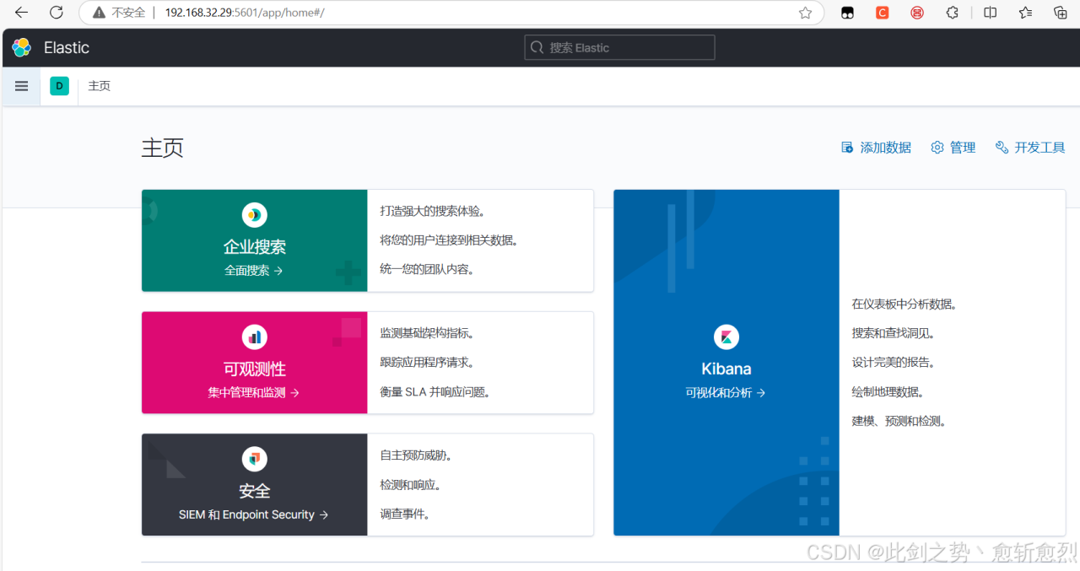
Task: Click the 搜索 Elastic search field
Action: (x=620, y=48)
